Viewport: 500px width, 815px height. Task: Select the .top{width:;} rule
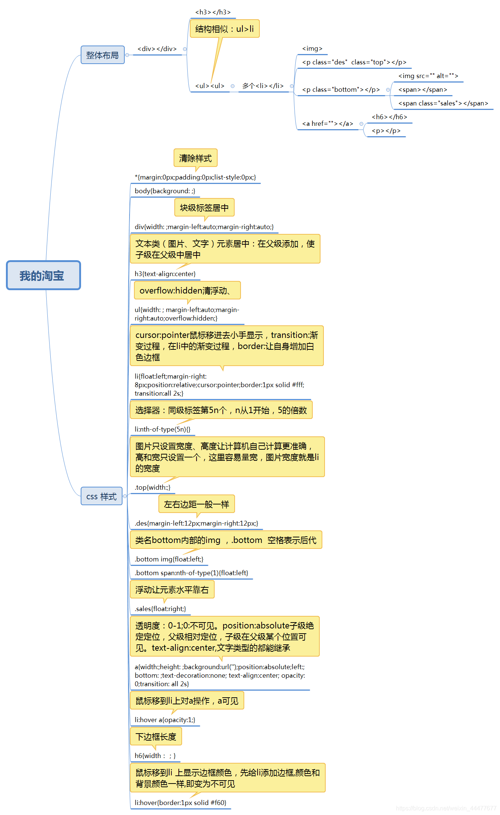[x=152, y=487]
